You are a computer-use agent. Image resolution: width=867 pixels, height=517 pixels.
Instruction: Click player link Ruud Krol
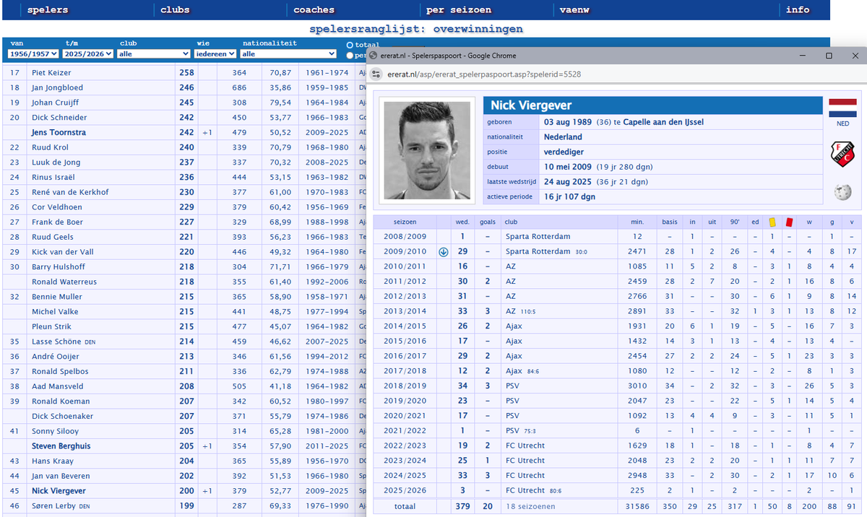(x=50, y=147)
